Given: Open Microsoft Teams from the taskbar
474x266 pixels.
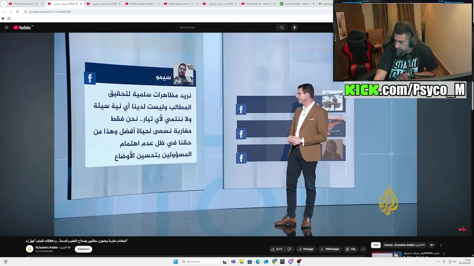Looking at the screenshot, I should pos(233,262).
